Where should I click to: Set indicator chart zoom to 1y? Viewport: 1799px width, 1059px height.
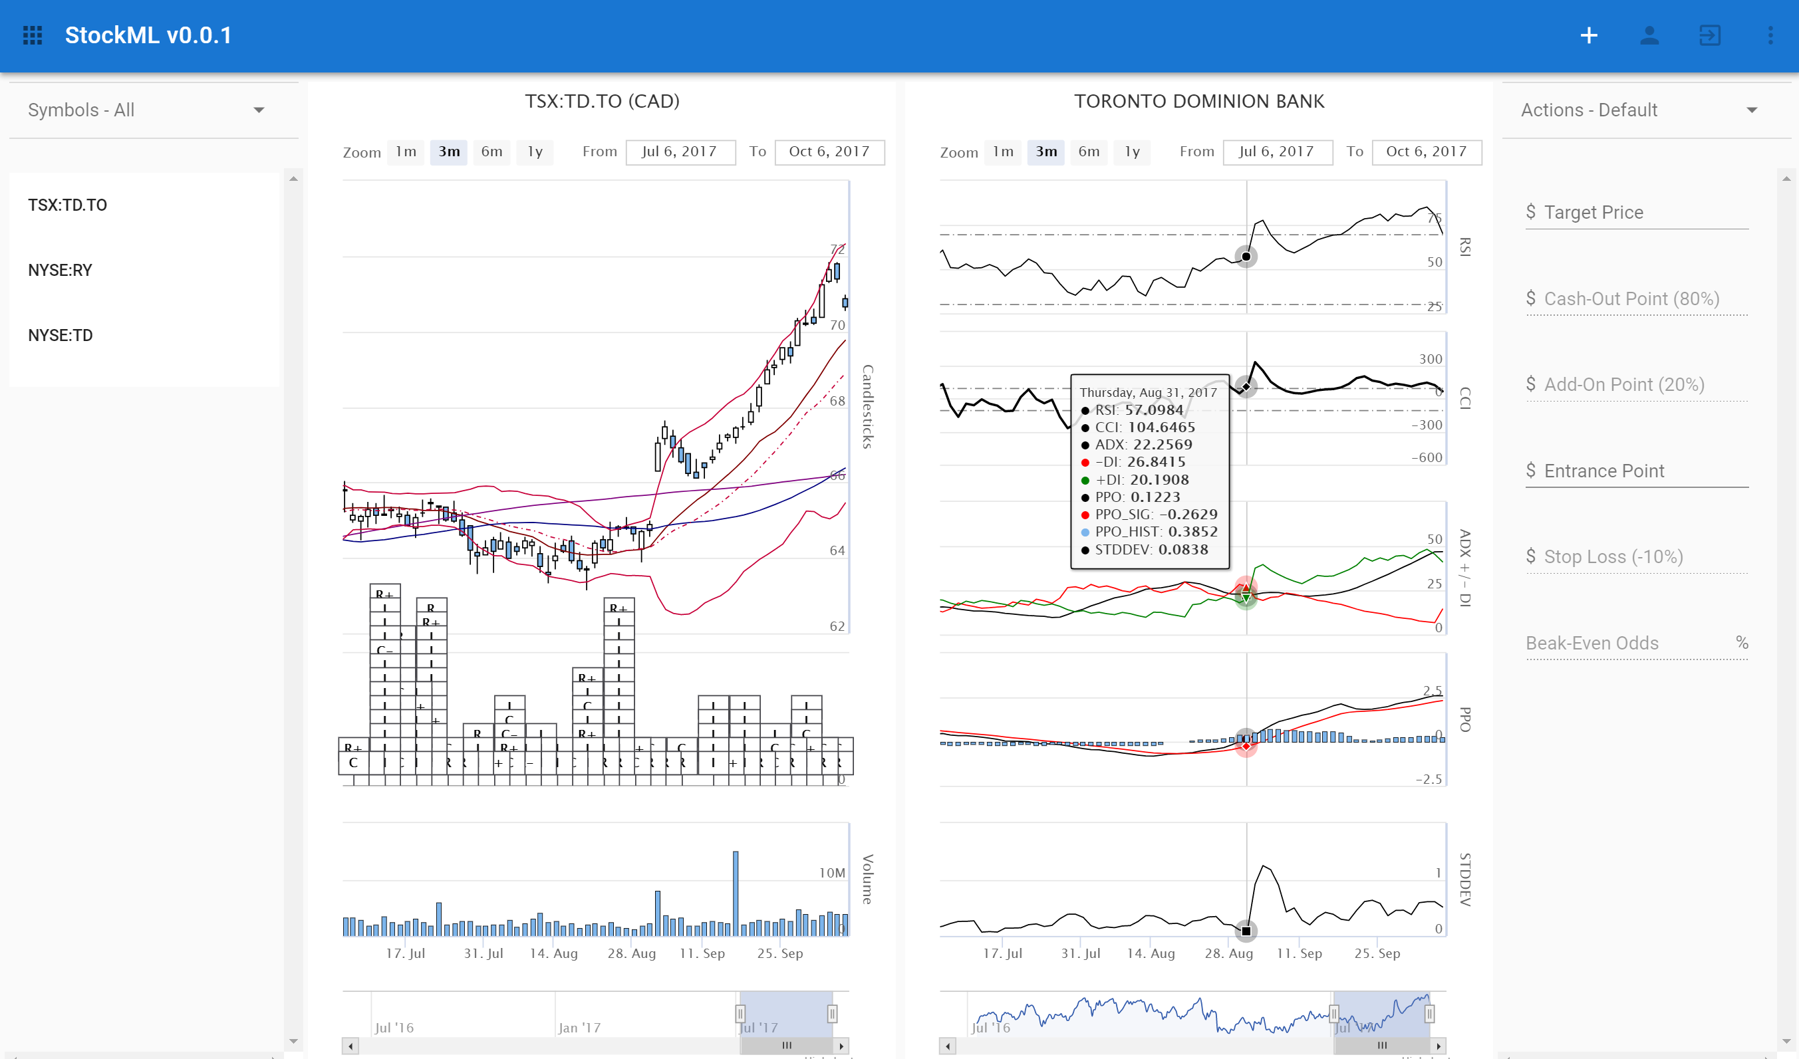pos(1132,152)
